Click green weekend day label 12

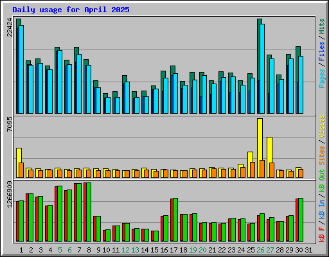(125, 250)
